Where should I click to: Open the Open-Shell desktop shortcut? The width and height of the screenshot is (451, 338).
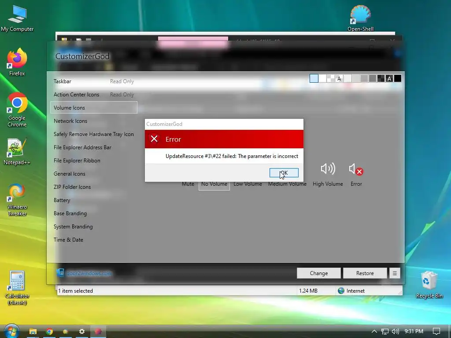coord(360,18)
